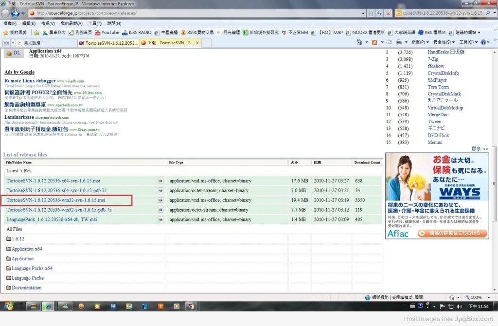Click info icon beside win32-svn-1.6.15.msi file
Screen dimensions: 498x326
click(x=160, y=200)
